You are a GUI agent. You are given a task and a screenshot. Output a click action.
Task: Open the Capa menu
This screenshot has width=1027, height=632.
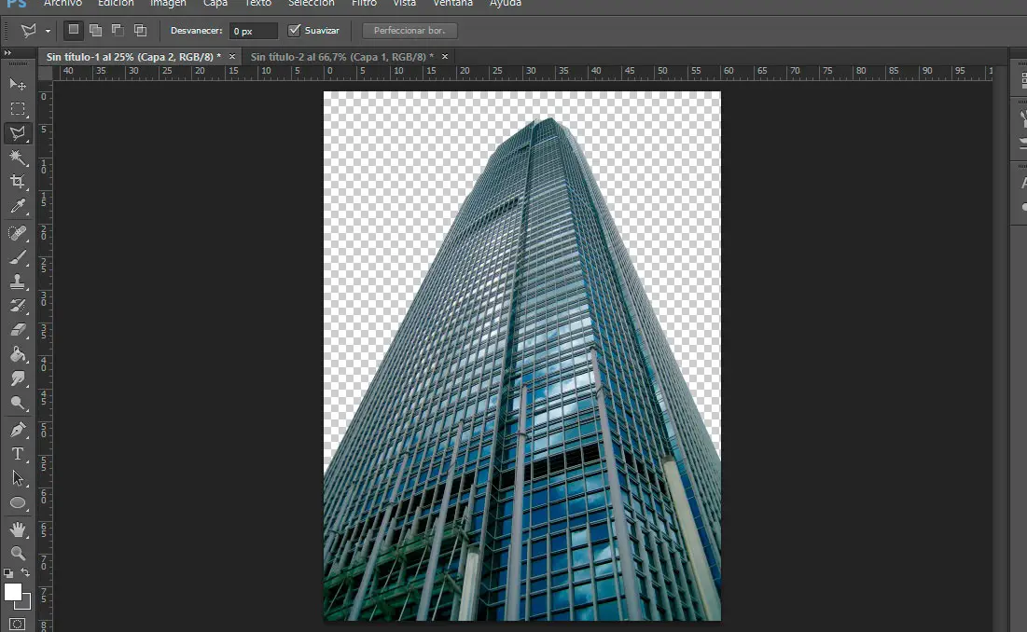point(215,4)
